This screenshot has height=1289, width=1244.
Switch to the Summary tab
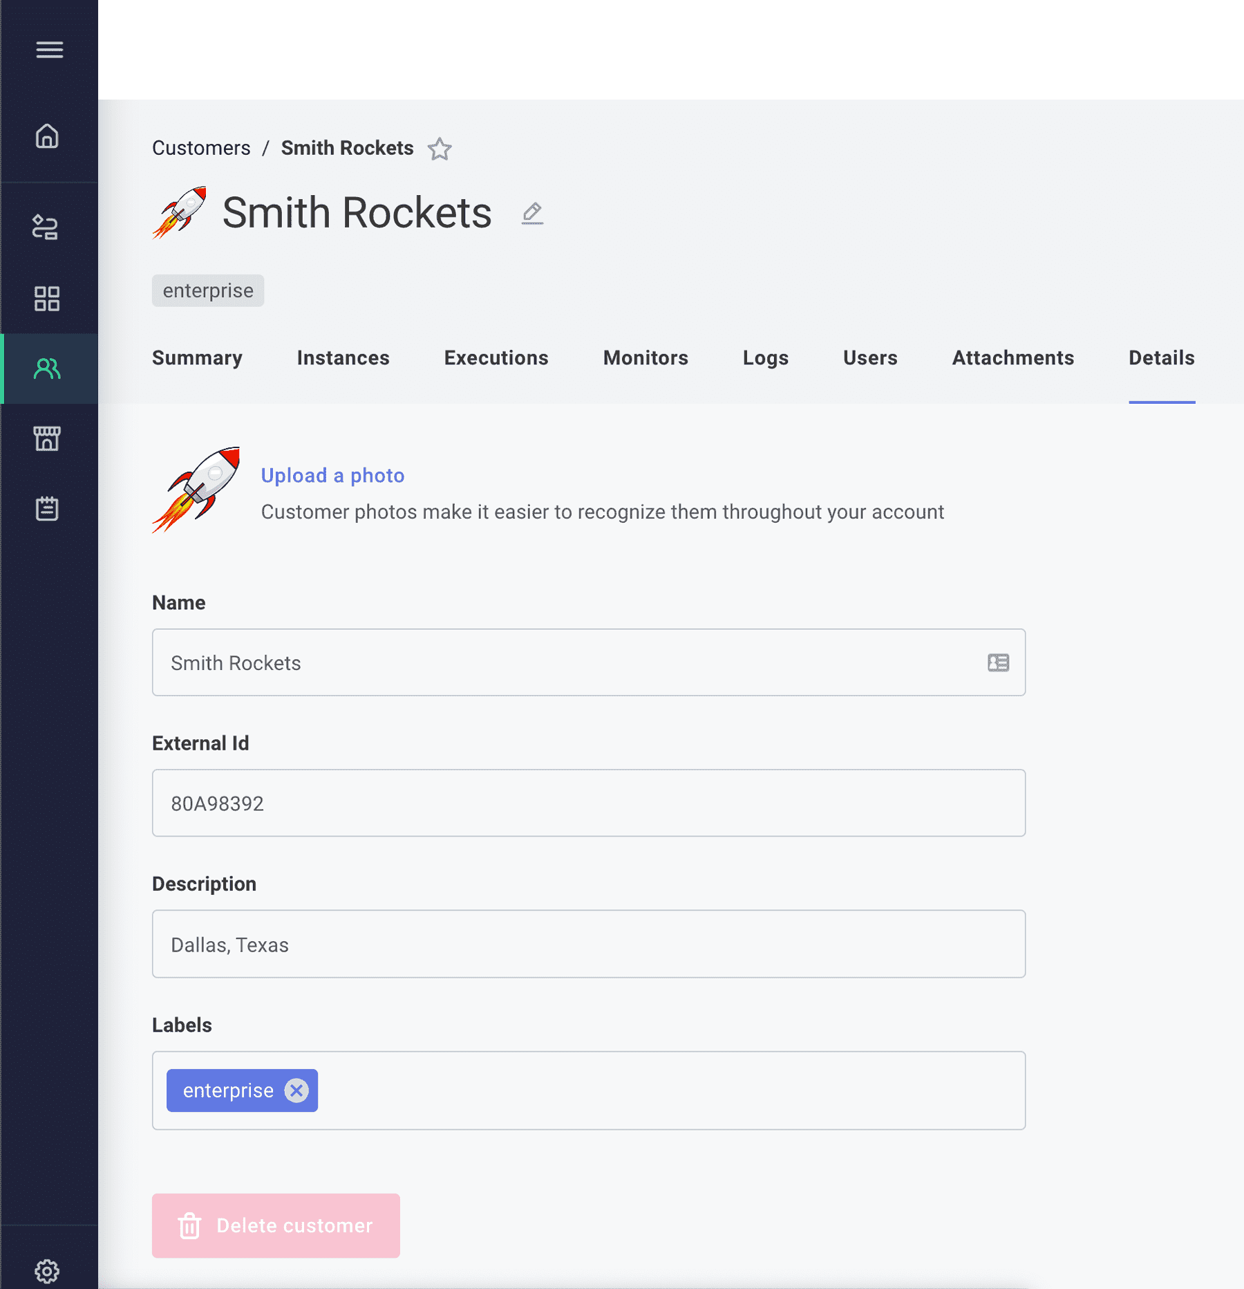tap(197, 358)
